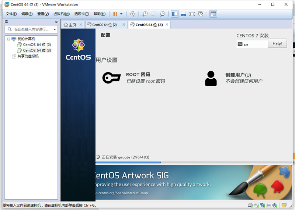Click the CentOS Artwork SIG banner

pos(194,182)
